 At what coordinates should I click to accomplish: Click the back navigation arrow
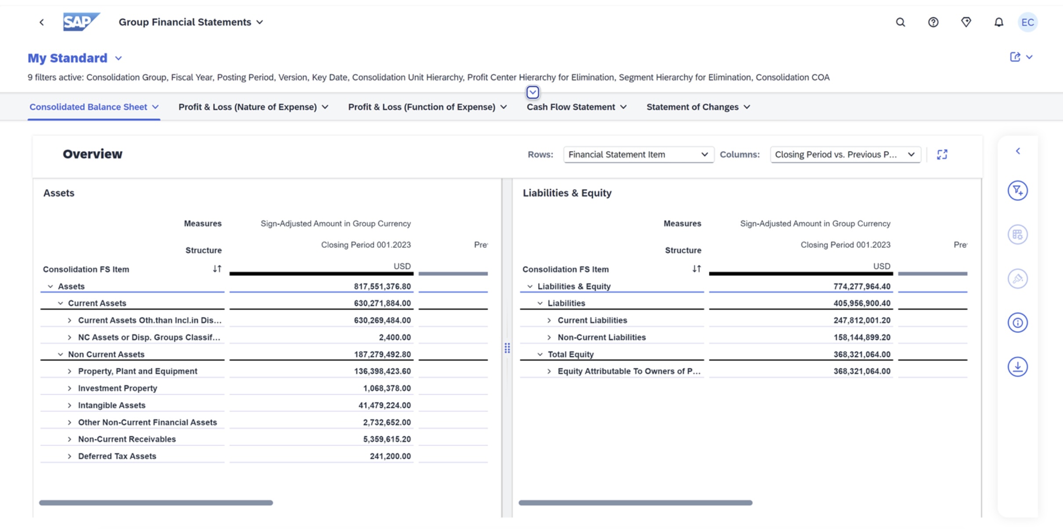point(42,22)
